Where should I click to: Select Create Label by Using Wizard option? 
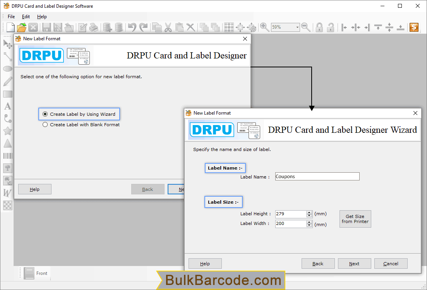point(45,114)
